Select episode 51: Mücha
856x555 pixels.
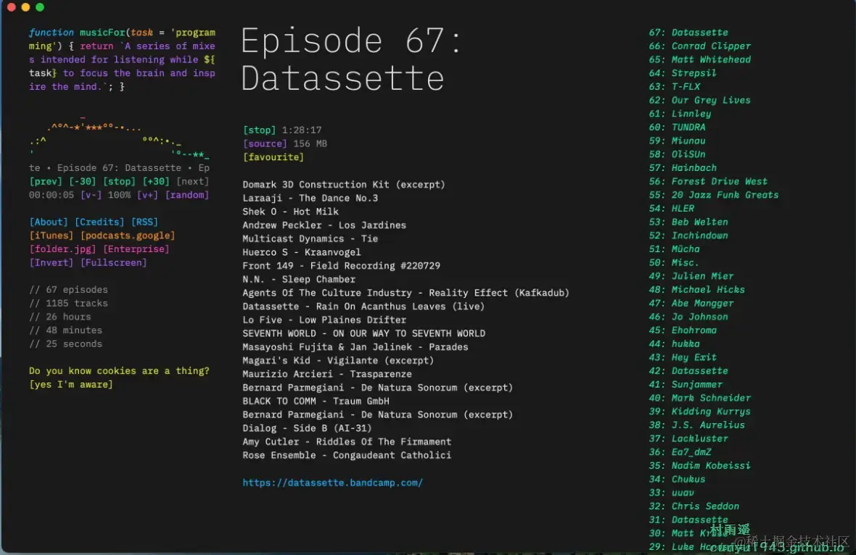(x=674, y=249)
